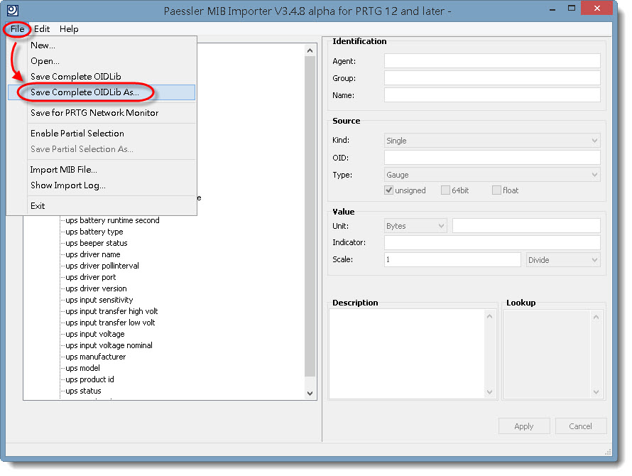
Task: Click the Apply button
Action: click(x=524, y=426)
